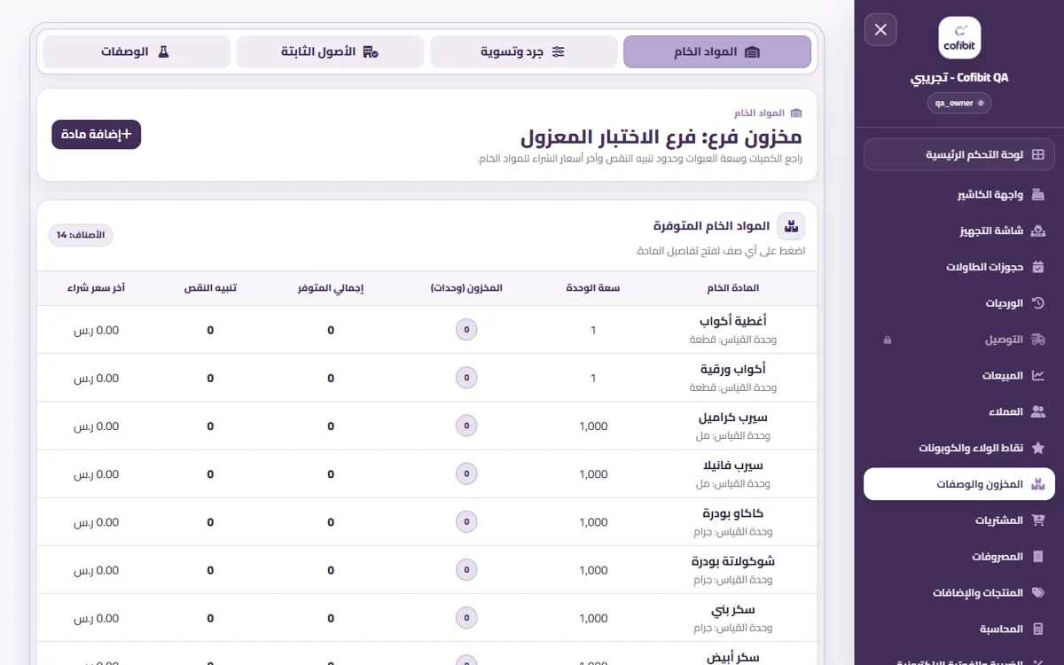Image resolution: width=1064 pixels, height=665 pixels.
Task: Open the سيرب كراميل row
Action: [x=426, y=426]
